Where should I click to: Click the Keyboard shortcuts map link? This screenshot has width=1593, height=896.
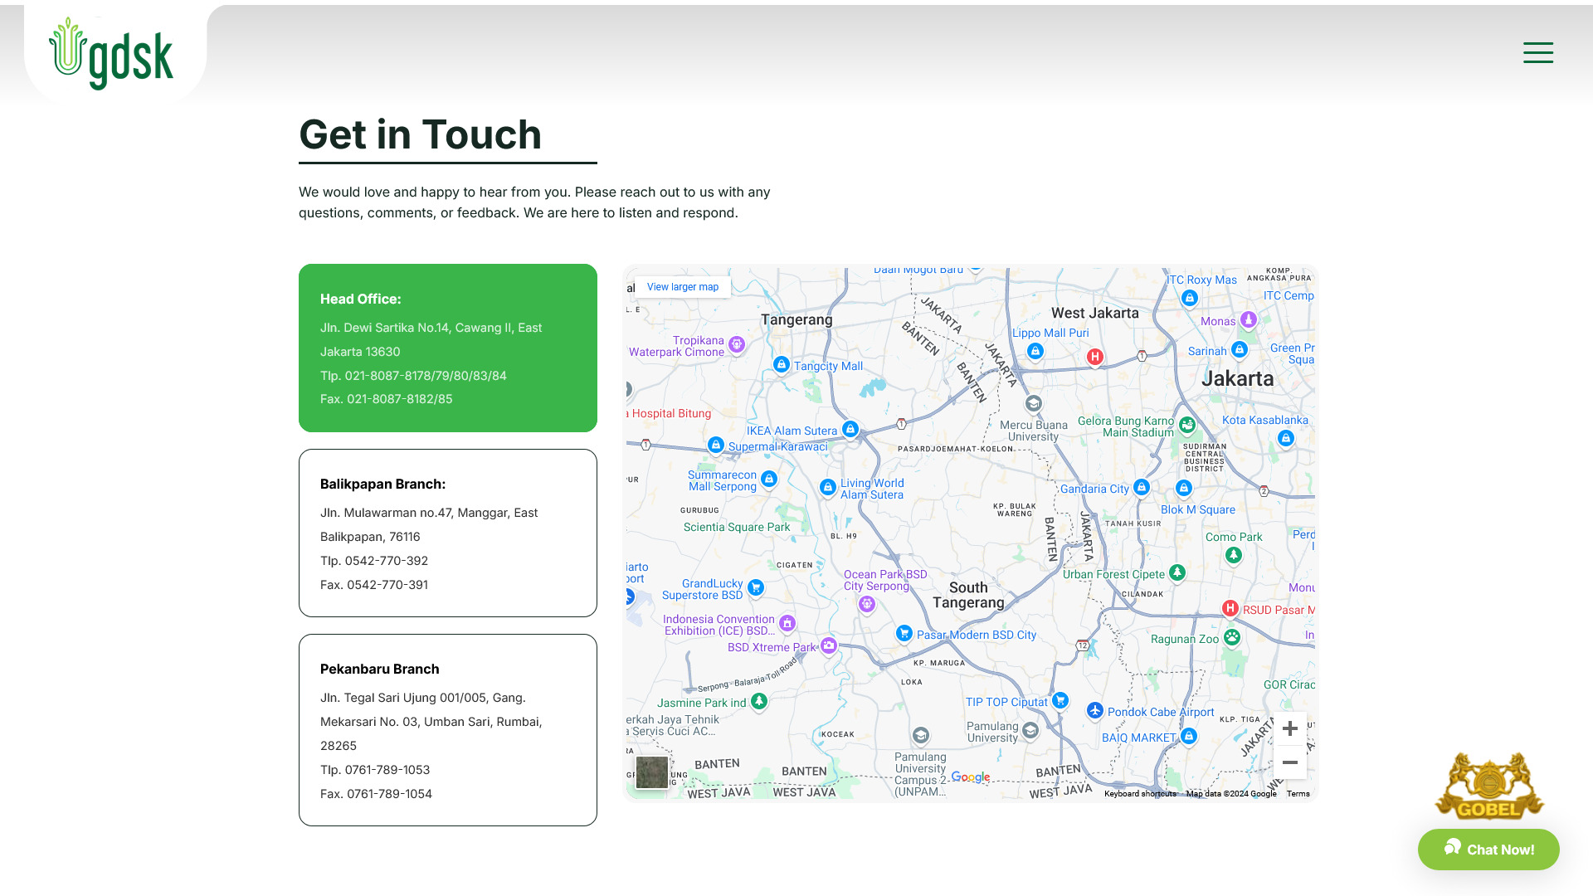(x=1140, y=794)
